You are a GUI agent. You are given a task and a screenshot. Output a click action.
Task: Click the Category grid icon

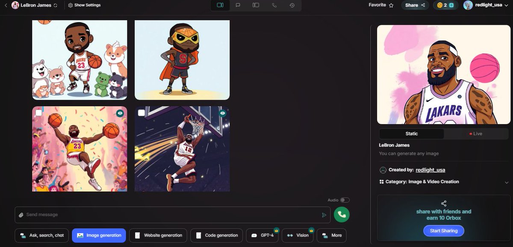pos(381,182)
